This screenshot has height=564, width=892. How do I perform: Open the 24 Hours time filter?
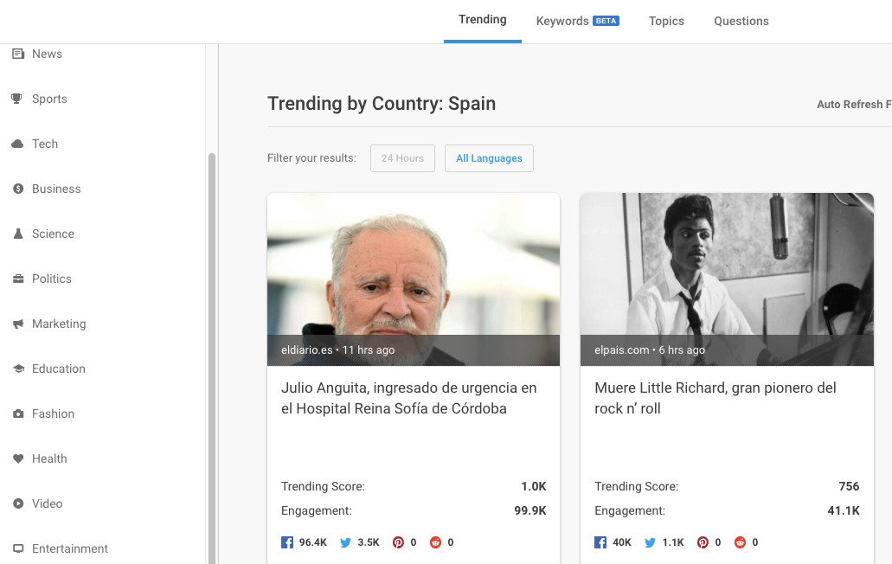[x=403, y=158]
